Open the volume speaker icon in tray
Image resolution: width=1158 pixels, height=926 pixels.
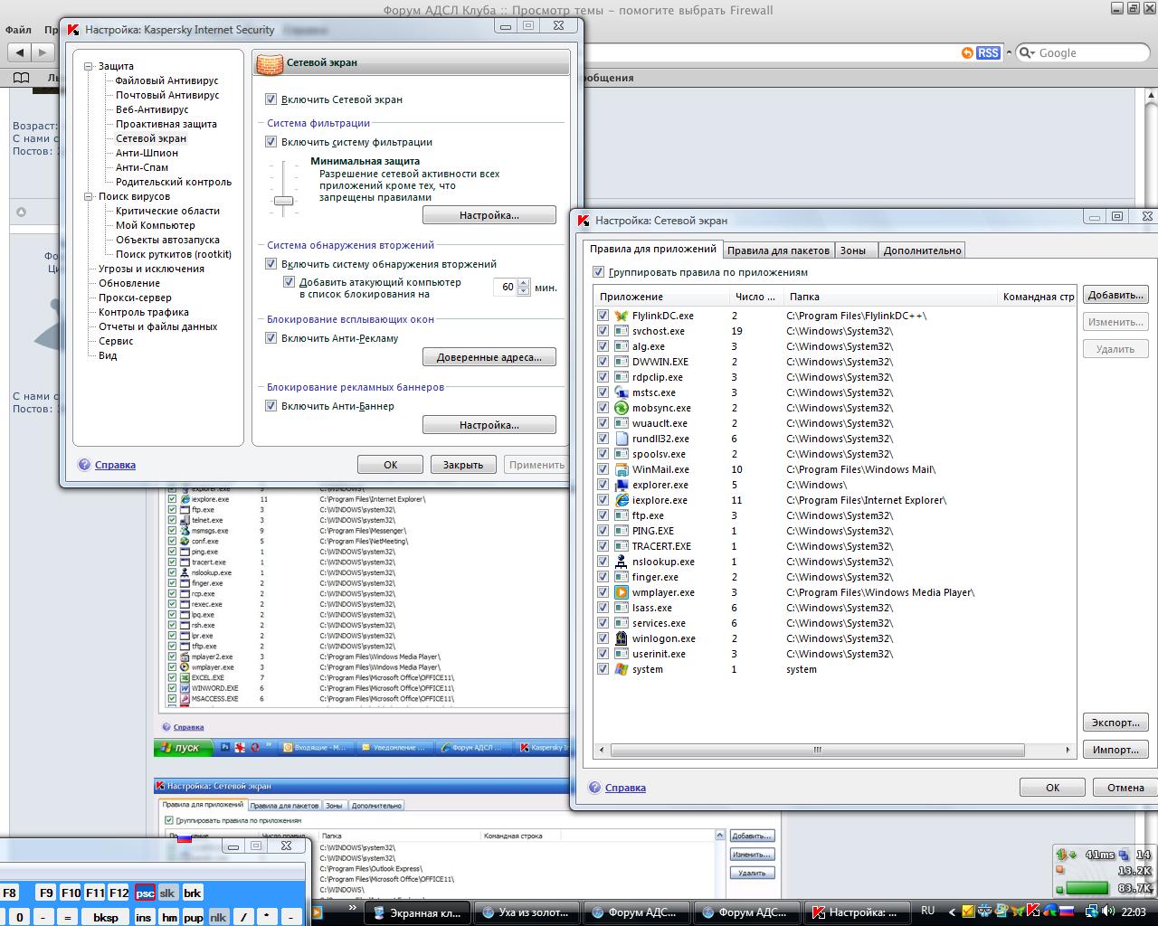coord(1108,912)
